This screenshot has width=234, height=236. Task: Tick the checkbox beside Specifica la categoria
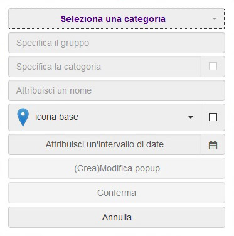pos(213,67)
